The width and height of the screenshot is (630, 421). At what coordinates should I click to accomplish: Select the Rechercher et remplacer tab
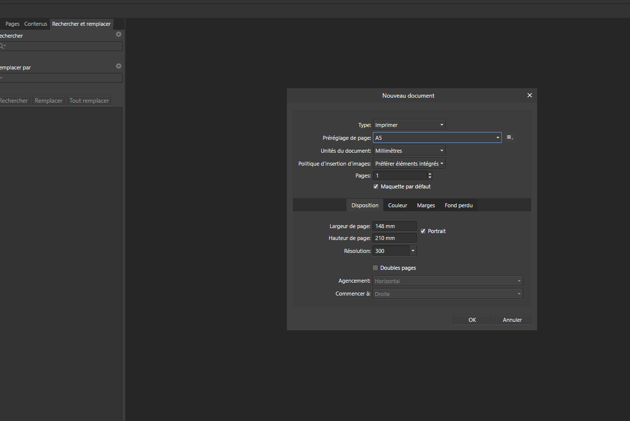(x=81, y=24)
